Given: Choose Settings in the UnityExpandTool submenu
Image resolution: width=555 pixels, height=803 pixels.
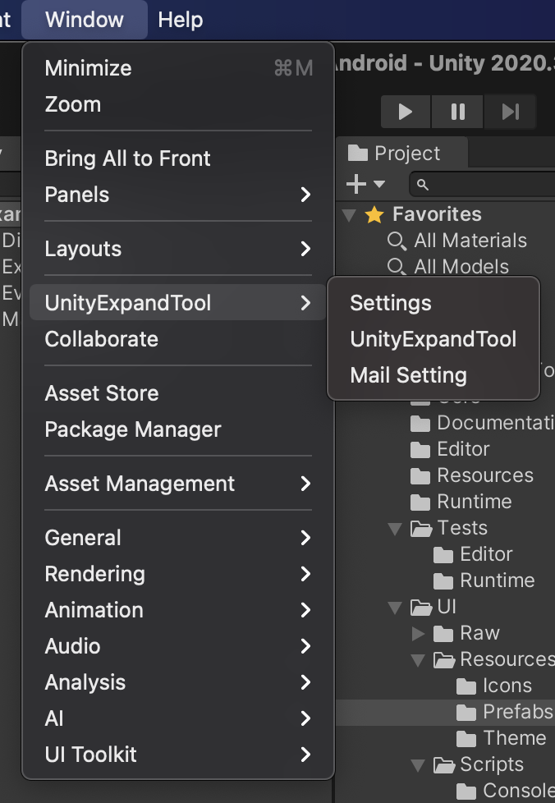Looking at the screenshot, I should [433, 303].
